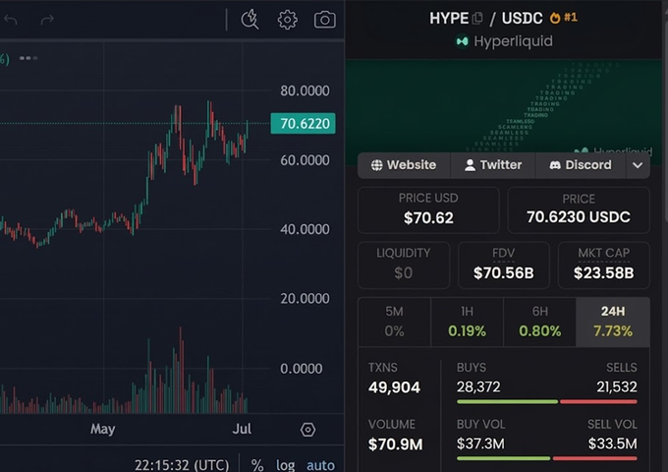The height and width of the screenshot is (472, 668).
Task: Select the 5M timeframe tab
Action: pos(394,322)
